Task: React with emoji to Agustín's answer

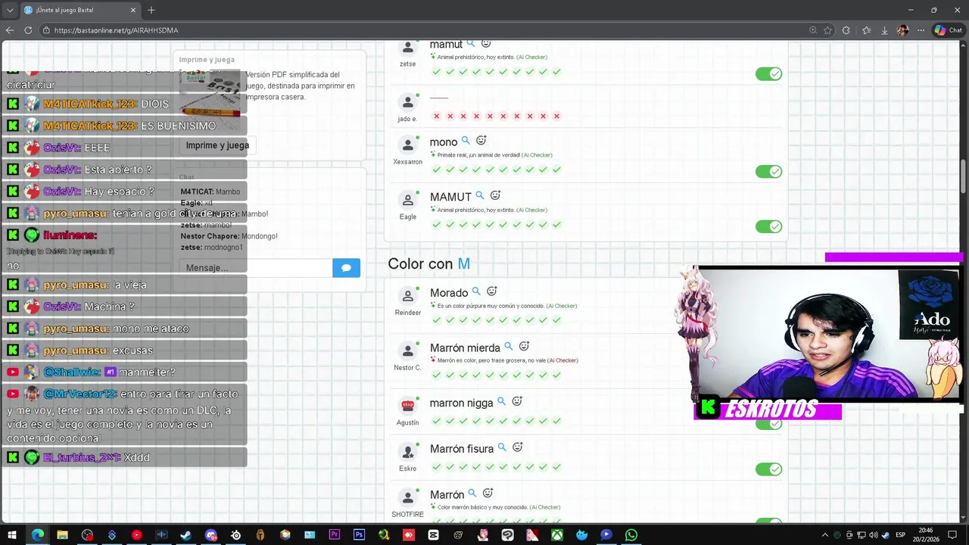Action: pyautogui.click(x=517, y=402)
